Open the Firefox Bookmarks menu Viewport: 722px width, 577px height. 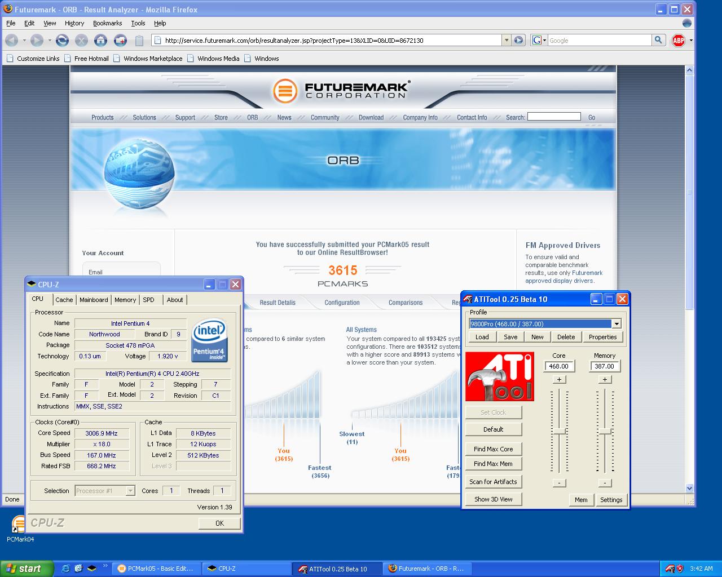coord(107,23)
